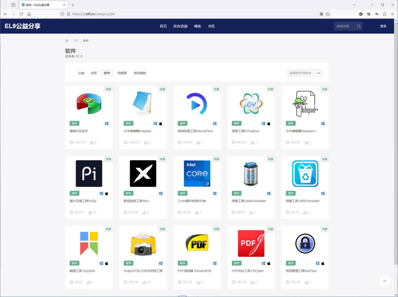This screenshot has height=297, width=398.
Task: Select the 游戏辅助 category filter
Action: click(140, 73)
